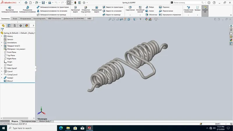Click the Зеркальное отражение mirror tool

pos(170,15)
